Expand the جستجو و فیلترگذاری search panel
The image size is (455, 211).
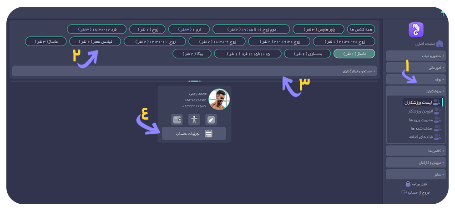tap(194, 71)
